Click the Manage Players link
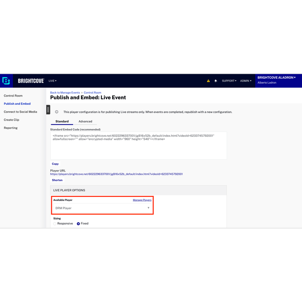 [142, 200]
